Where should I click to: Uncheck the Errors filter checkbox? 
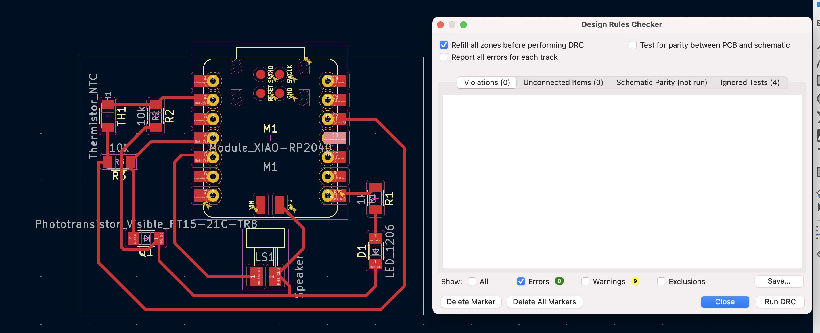pos(521,282)
